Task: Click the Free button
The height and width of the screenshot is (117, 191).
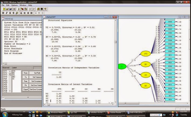Action: point(26,81)
